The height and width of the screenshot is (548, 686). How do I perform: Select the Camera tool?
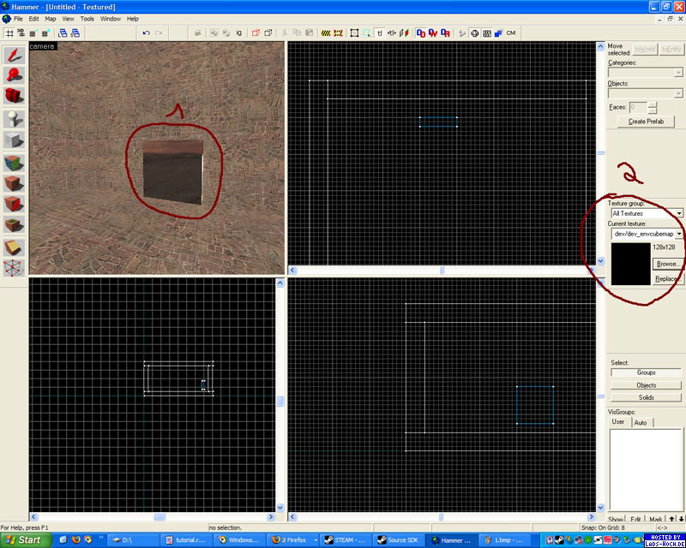(x=14, y=96)
